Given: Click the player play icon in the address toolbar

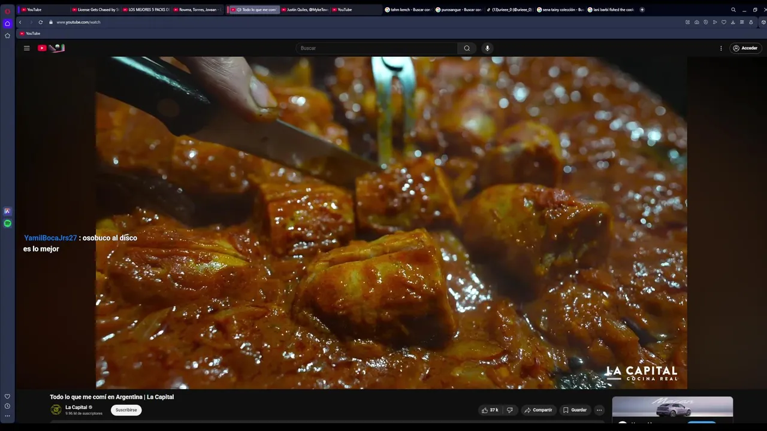Looking at the screenshot, I should [715, 22].
